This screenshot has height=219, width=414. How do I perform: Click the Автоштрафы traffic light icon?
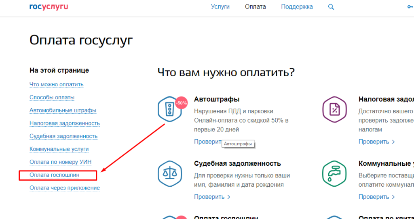click(169, 109)
